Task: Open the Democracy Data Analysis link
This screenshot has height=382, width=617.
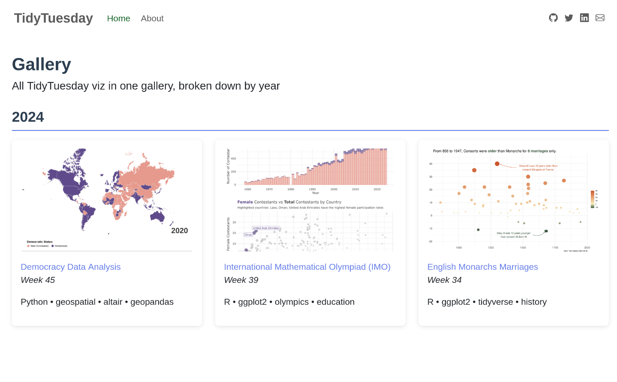Action: click(x=71, y=267)
